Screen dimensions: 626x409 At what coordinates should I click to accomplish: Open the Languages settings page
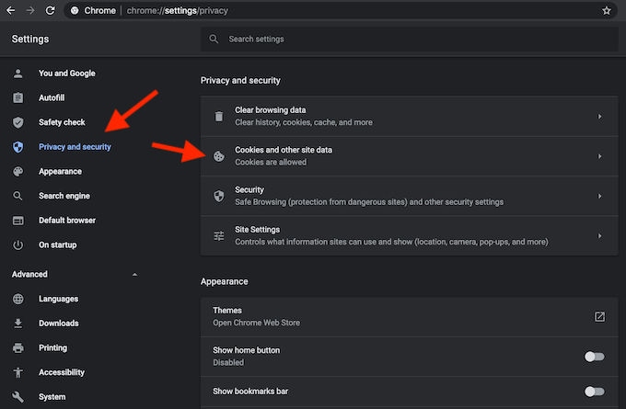(58, 299)
